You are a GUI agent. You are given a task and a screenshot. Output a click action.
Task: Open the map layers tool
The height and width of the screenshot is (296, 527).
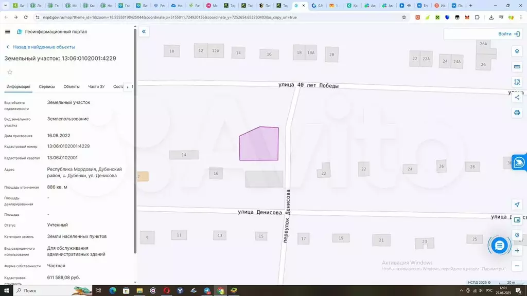tap(517, 51)
